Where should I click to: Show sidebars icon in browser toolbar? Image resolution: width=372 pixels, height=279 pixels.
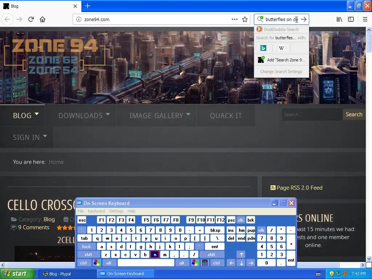351,19
